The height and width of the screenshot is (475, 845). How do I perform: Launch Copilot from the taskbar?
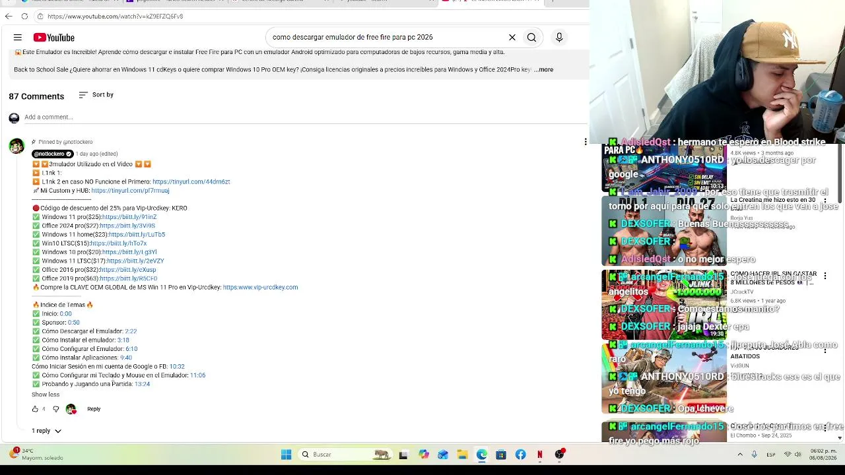(423, 455)
